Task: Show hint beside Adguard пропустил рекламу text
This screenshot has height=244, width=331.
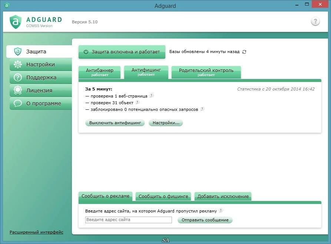Action: click(221, 210)
